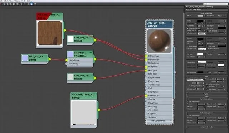Screen dimensions: 229x133
Task: Expand the Options rollout
Action: (206, 94)
